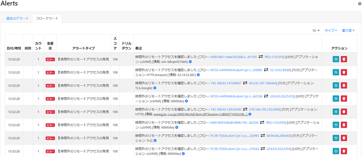The image size is (363, 168).
Task: Click gear icon in NT35-HATAYAMA 62336 row
Action: pyautogui.click(x=187, y=101)
